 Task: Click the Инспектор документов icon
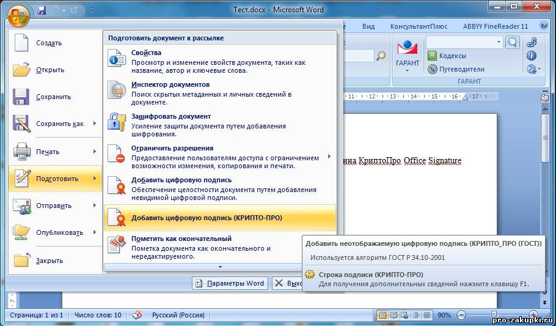click(x=117, y=90)
